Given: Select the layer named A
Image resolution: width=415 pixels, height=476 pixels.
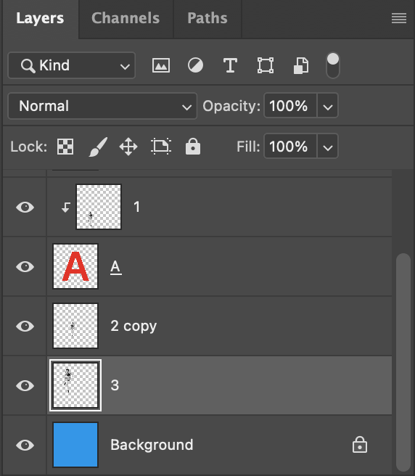Looking at the screenshot, I should point(116,268).
